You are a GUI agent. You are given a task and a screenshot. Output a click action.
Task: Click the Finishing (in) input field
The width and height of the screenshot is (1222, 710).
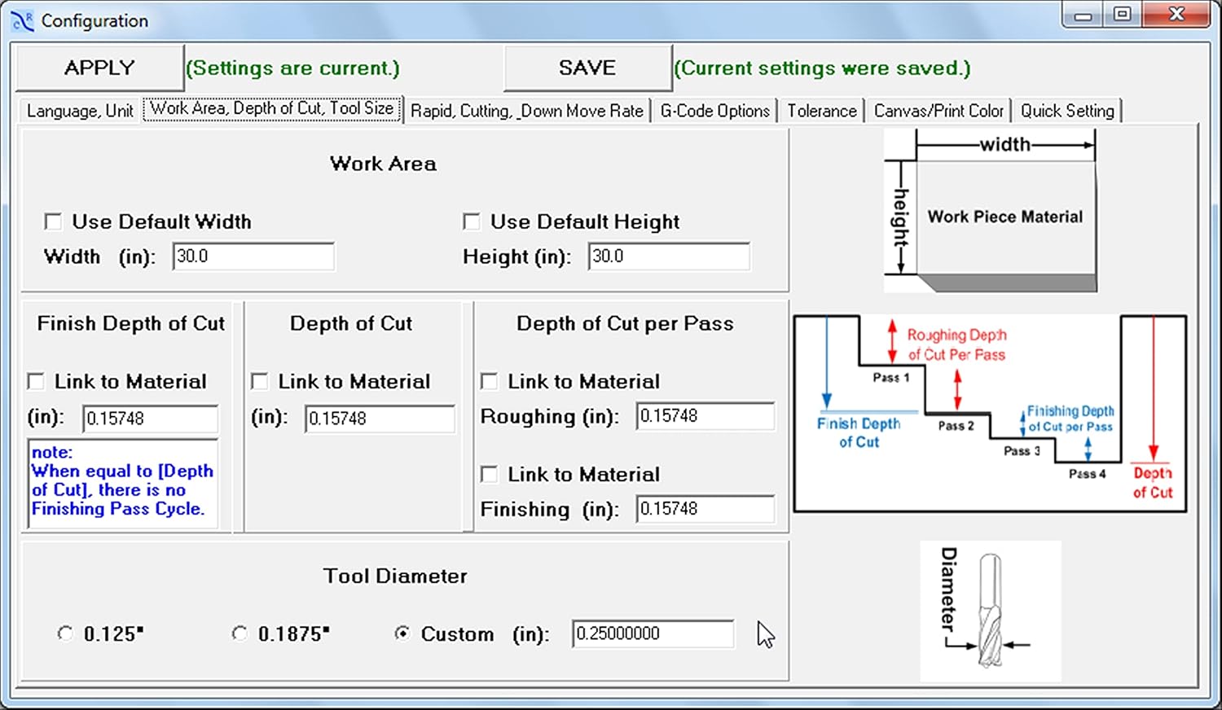click(706, 509)
